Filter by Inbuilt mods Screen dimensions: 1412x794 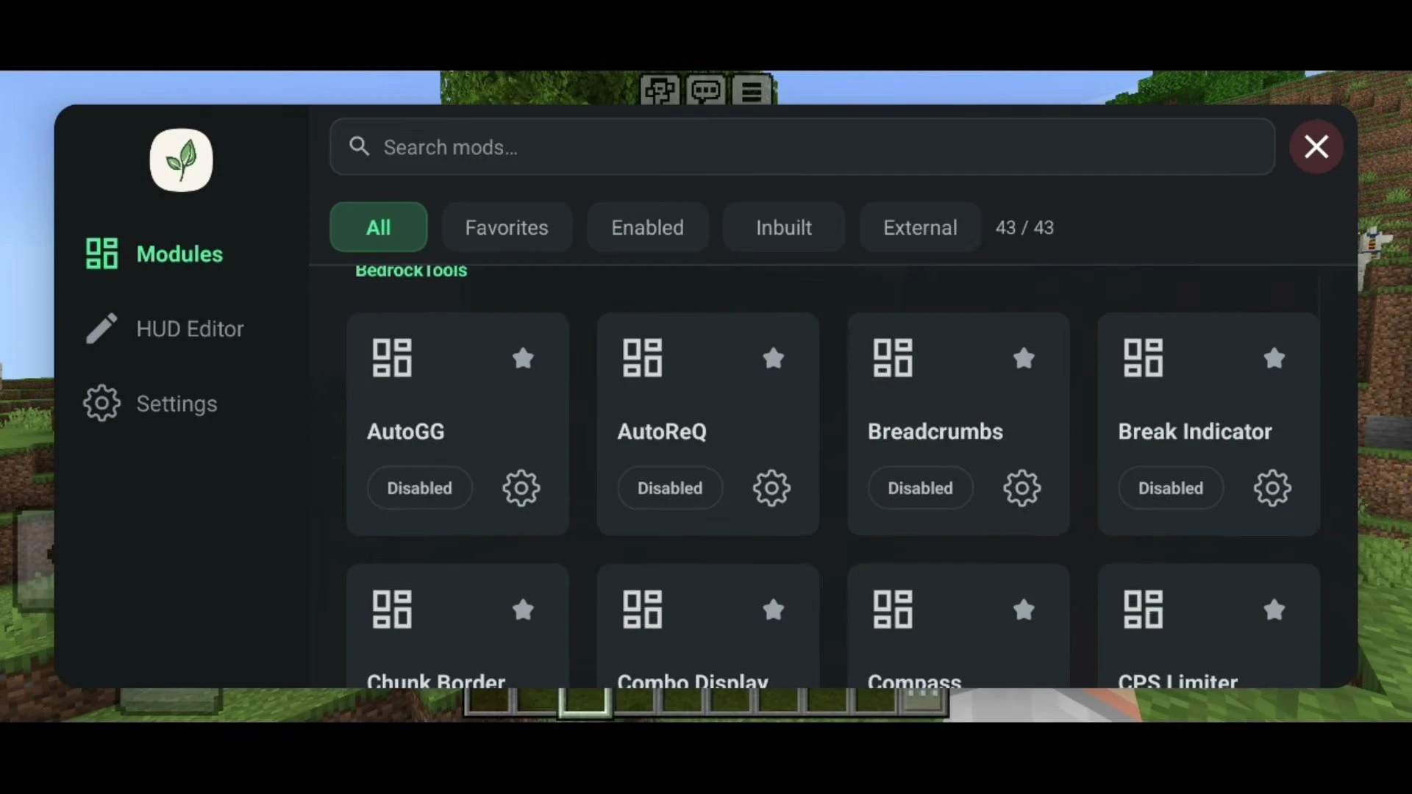pyautogui.click(x=784, y=227)
